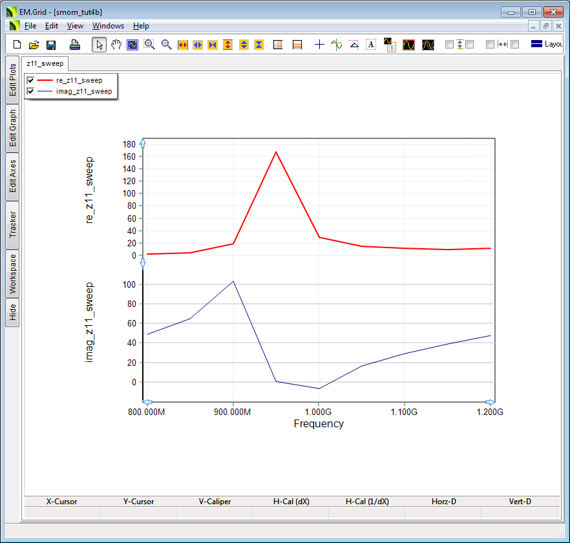Uncheck the re_z11_sweep legend checkbox
Viewport: 570px width, 543px height.
point(30,80)
